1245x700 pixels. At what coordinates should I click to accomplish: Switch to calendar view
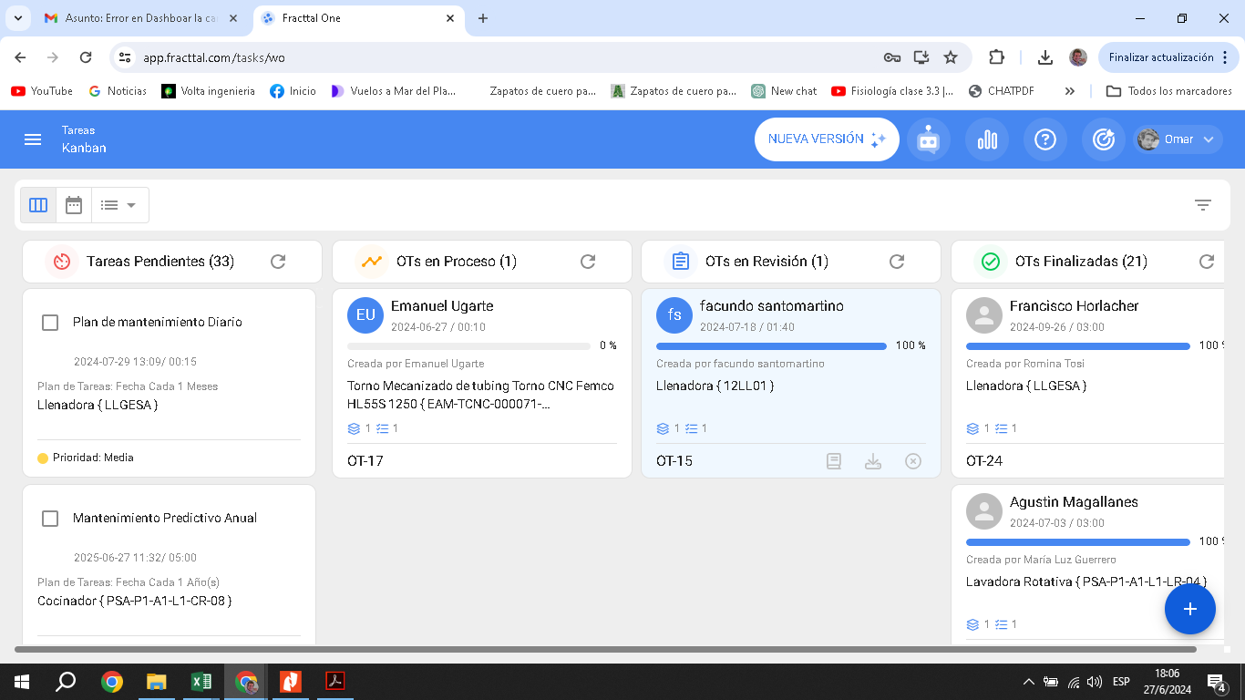(x=74, y=205)
